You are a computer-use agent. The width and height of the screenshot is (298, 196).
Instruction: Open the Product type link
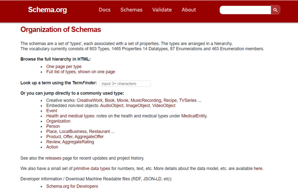click(x=54, y=137)
